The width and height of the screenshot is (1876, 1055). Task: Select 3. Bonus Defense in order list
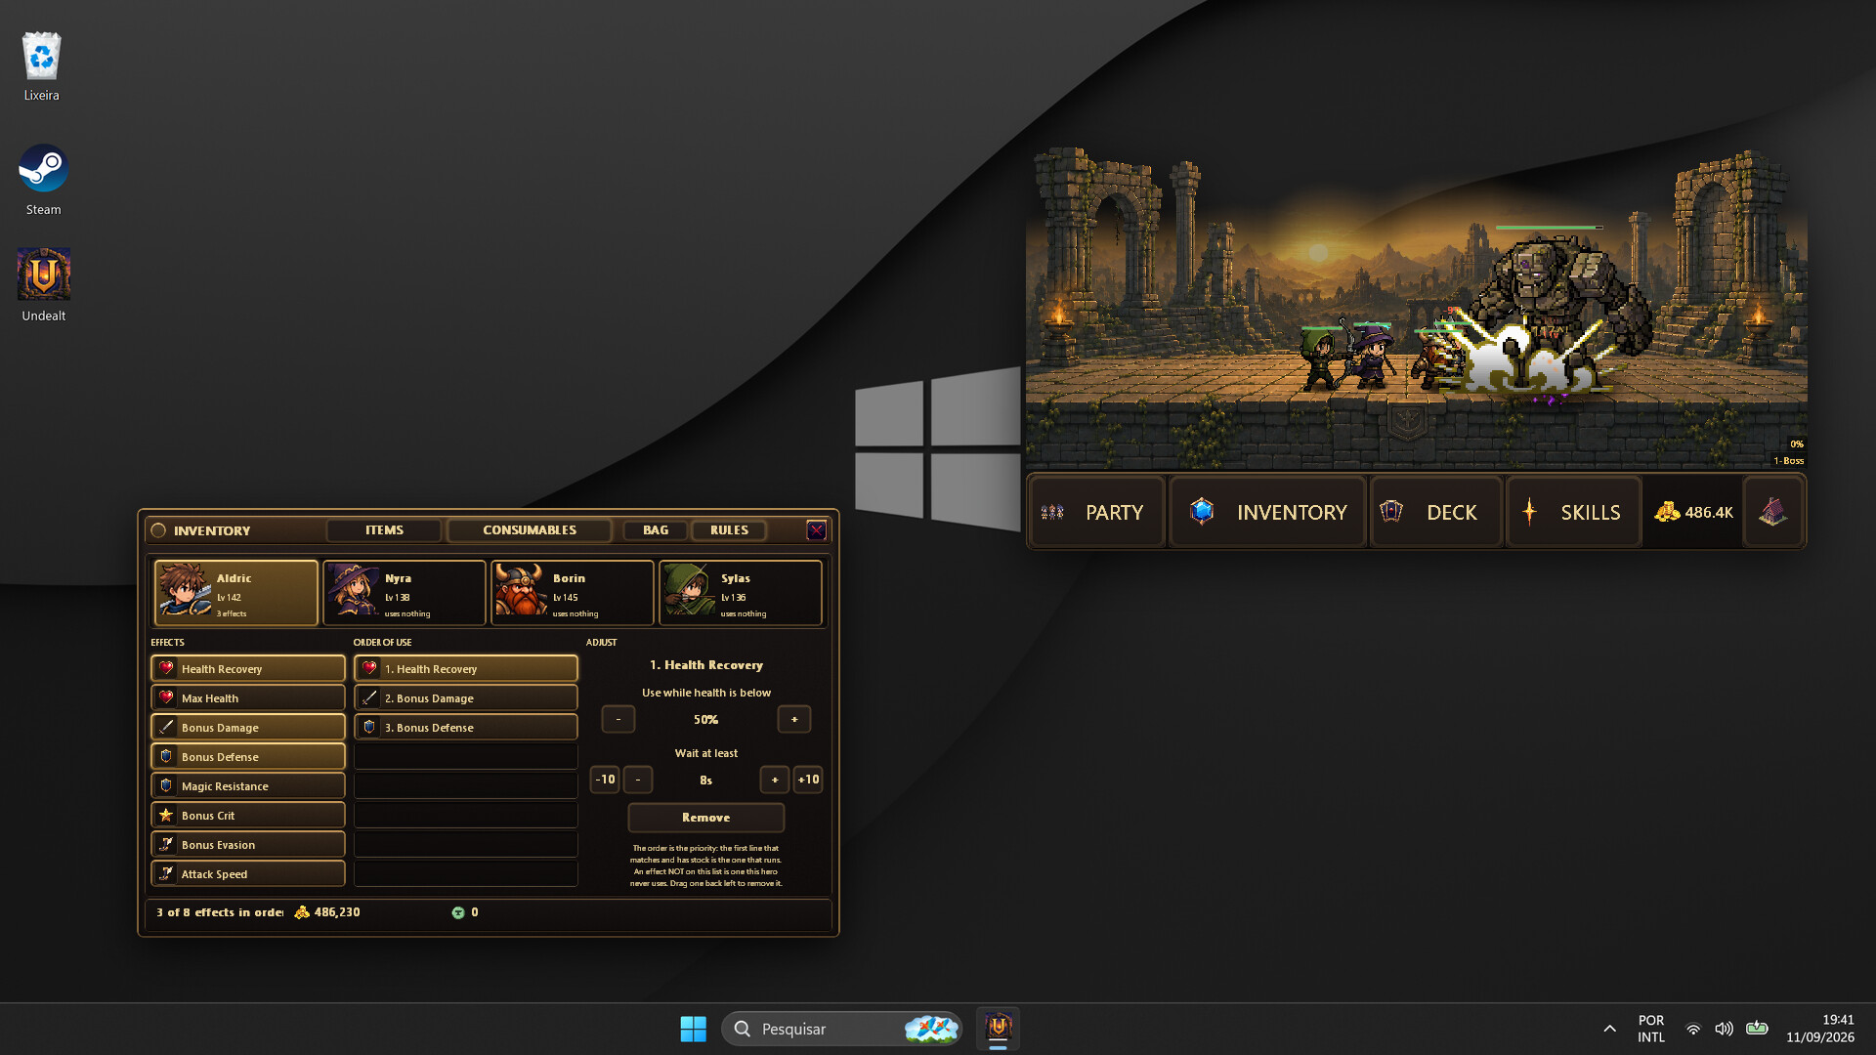pos(466,728)
